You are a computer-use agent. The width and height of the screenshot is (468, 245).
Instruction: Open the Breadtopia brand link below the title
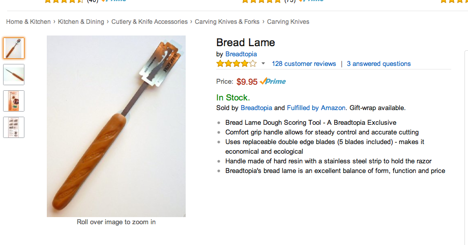click(x=241, y=54)
